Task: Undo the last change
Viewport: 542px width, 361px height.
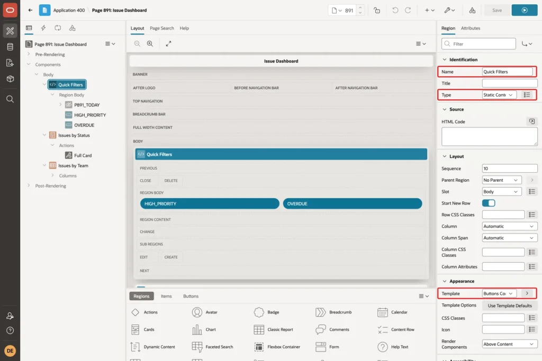Action: pos(395,10)
